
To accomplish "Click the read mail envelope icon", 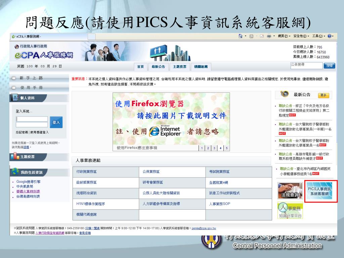I will 262,36.
